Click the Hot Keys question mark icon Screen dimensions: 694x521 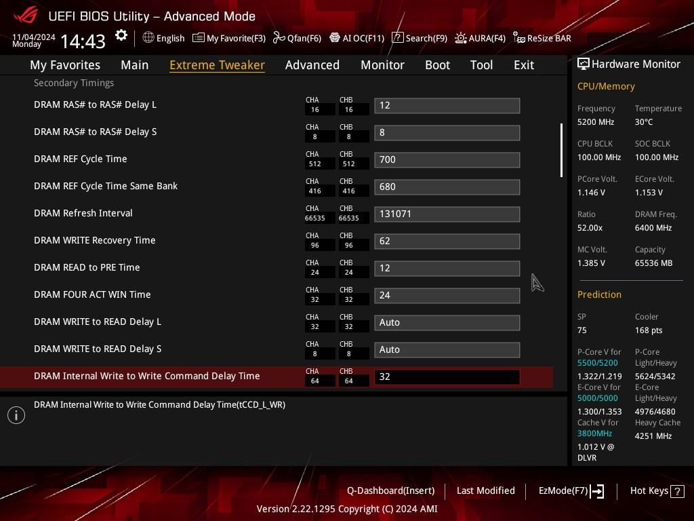pyautogui.click(x=677, y=491)
